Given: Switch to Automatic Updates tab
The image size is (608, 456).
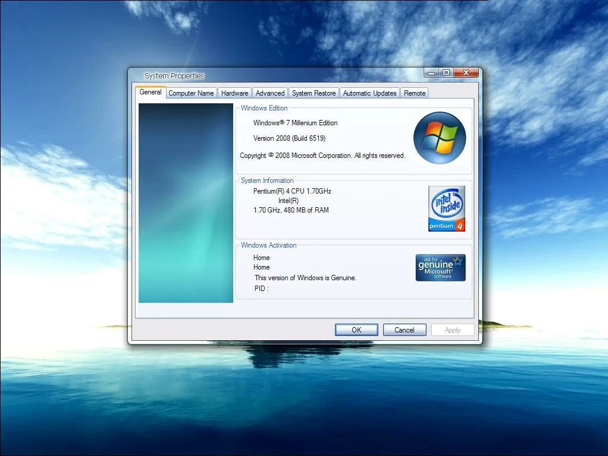Looking at the screenshot, I should point(369,93).
